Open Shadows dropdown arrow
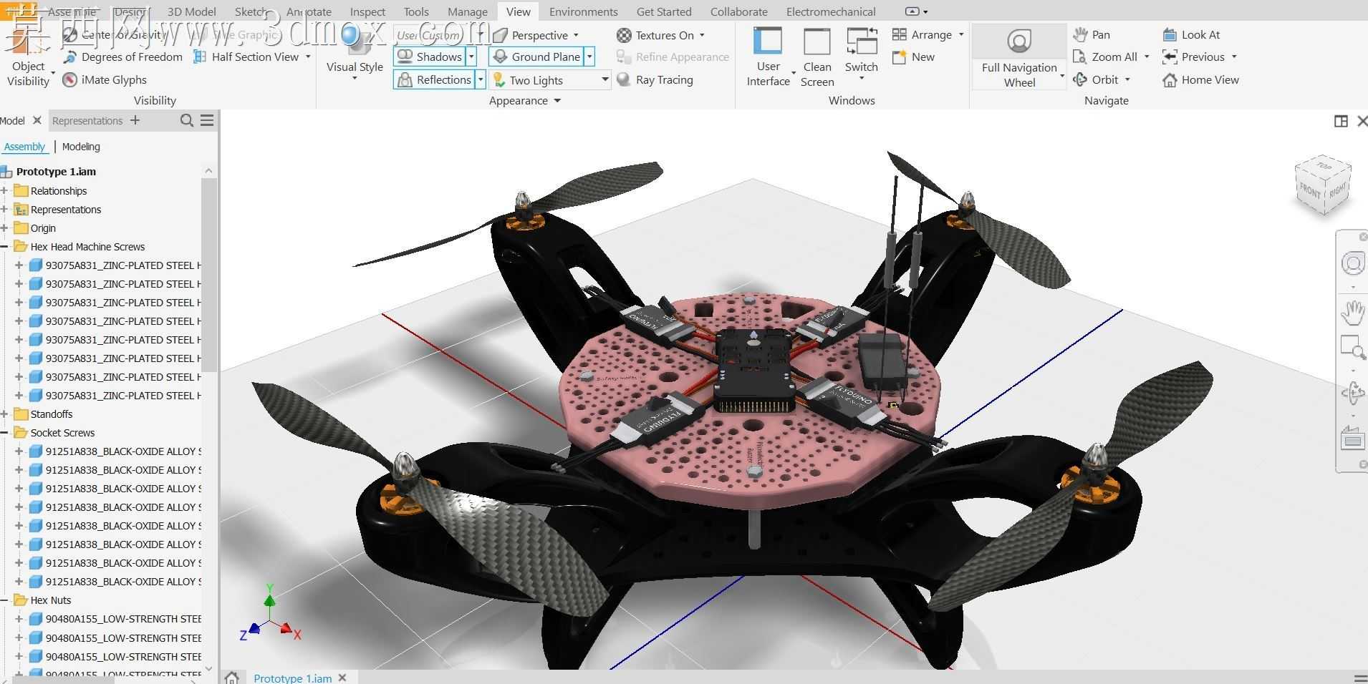 point(471,57)
